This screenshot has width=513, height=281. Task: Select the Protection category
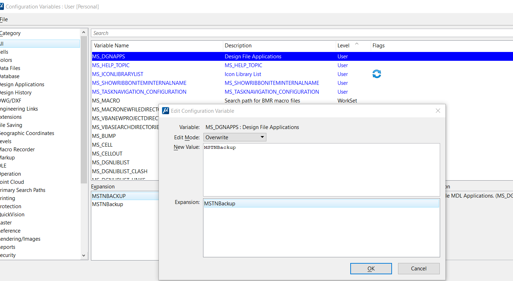[x=10, y=206]
